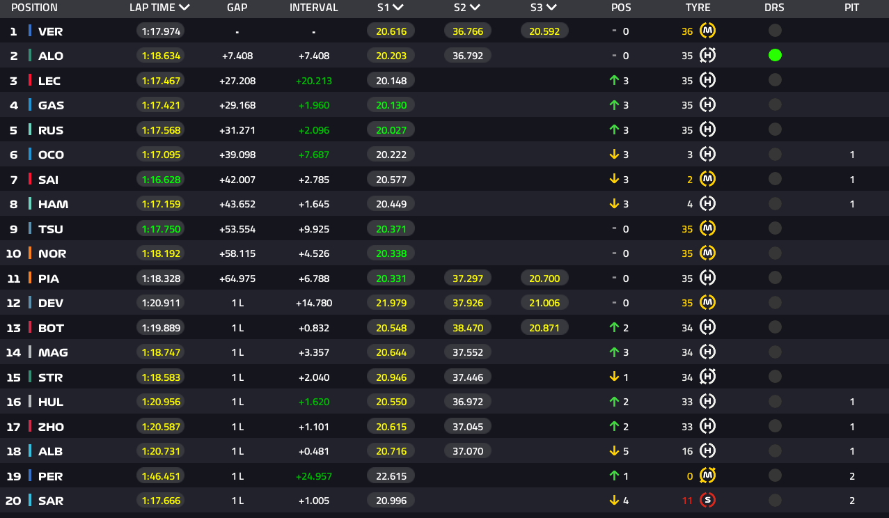Image resolution: width=889 pixels, height=518 pixels.
Task: Click Ocon's yellow position-lost arrow
Action: [614, 155]
